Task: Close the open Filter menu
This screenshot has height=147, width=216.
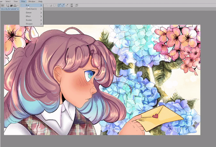Action: (23, 1)
